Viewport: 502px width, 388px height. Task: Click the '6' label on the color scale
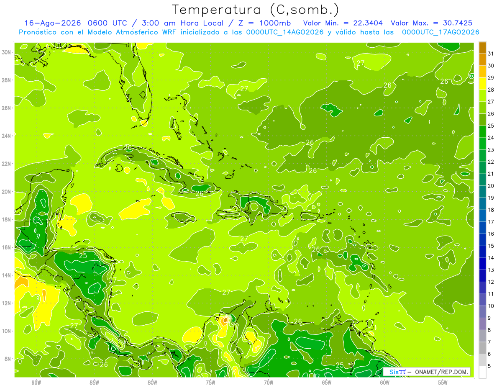click(x=489, y=354)
